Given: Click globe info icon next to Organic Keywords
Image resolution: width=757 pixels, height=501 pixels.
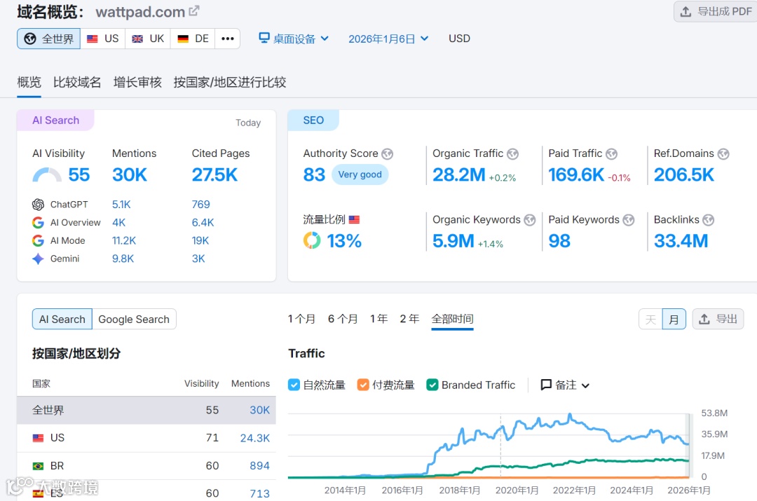Looking at the screenshot, I should pyautogui.click(x=530, y=220).
